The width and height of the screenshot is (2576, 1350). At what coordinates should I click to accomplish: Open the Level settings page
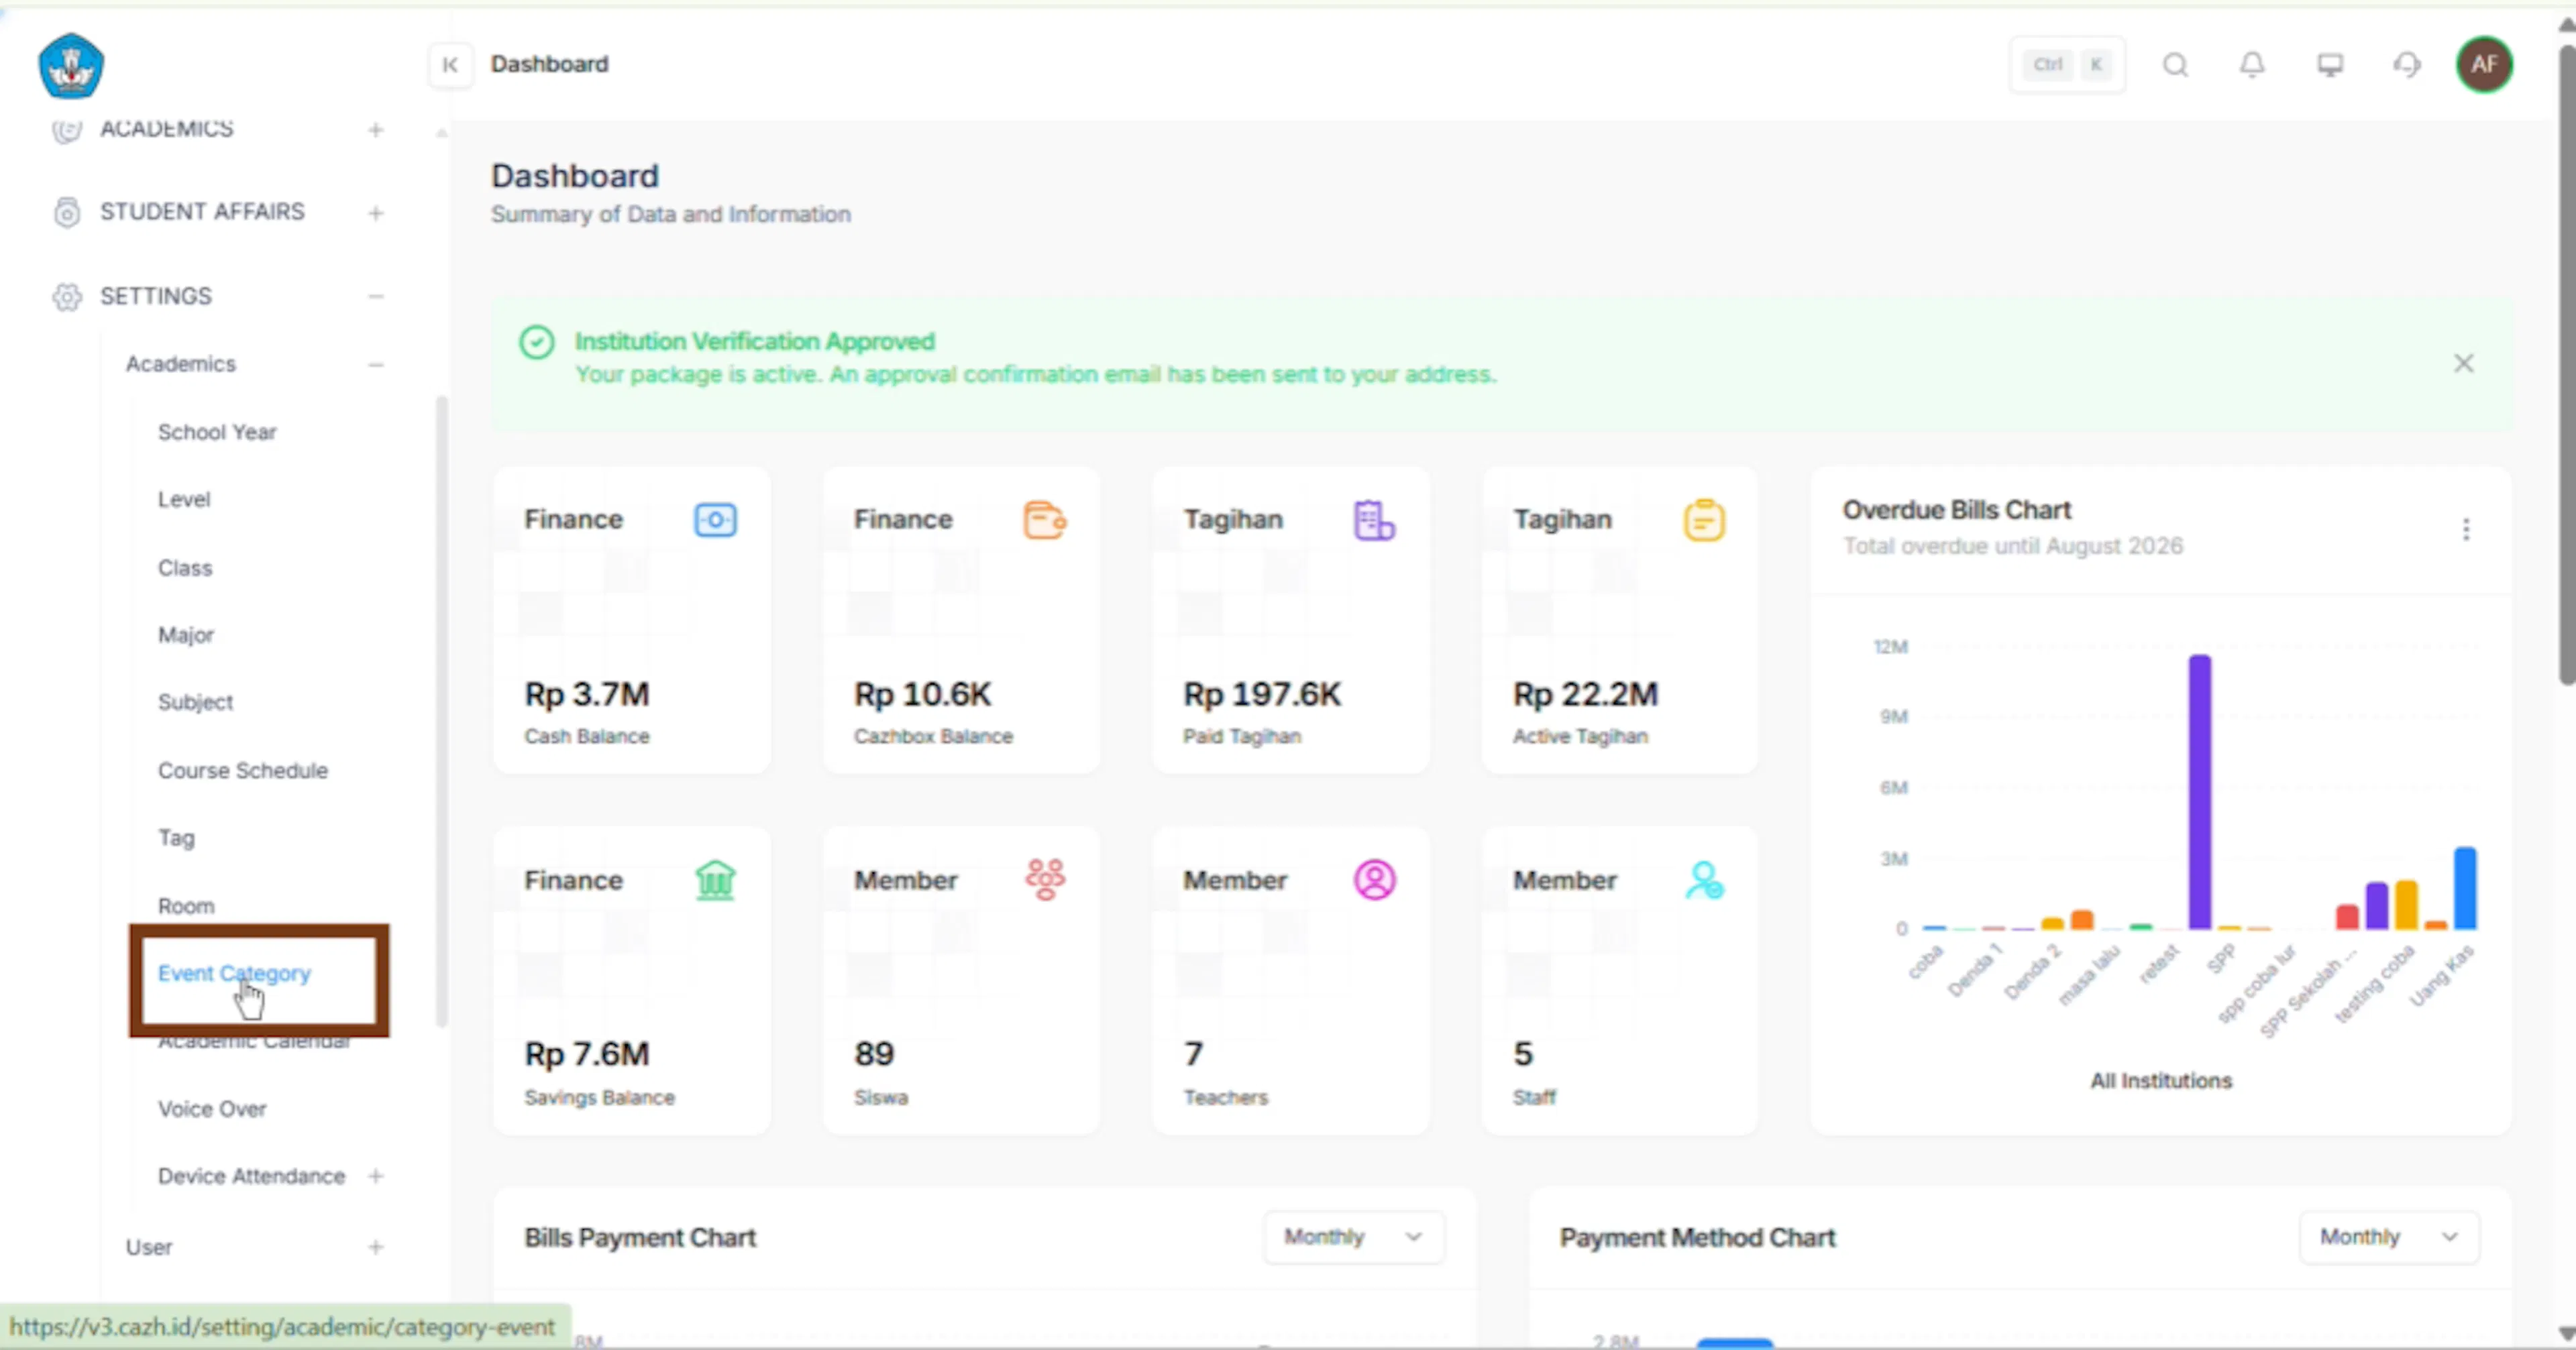coord(184,499)
